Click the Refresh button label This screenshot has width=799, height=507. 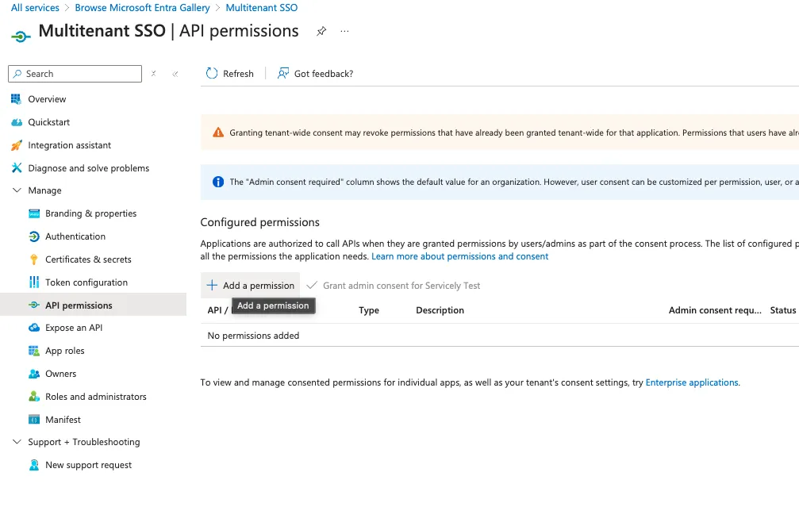pos(238,74)
